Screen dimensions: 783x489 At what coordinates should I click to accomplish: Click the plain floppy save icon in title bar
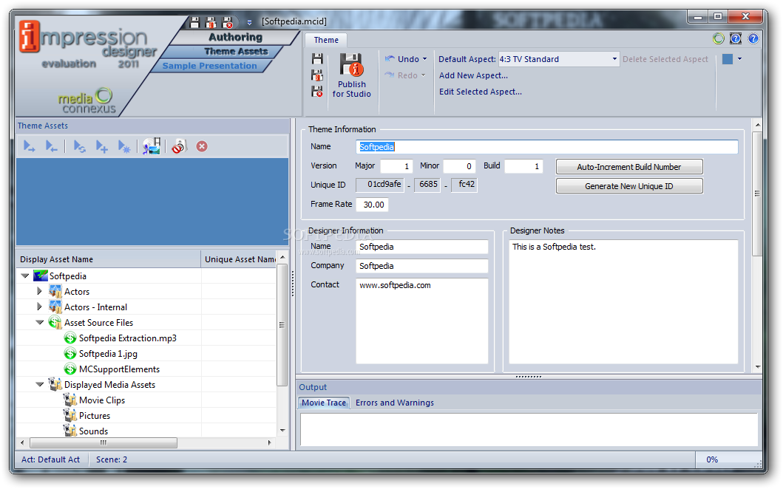(x=194, y=22)
